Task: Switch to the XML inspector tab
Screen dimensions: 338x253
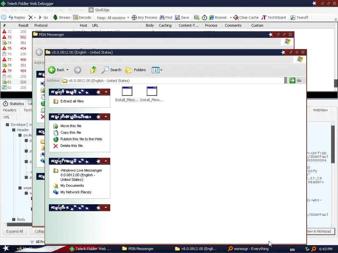Action: (x=7, y=117)
